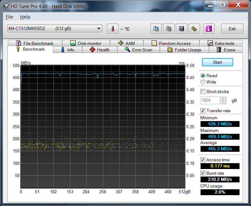Click the Exit button
Screen dimensions: 251x206
point(232,29)
